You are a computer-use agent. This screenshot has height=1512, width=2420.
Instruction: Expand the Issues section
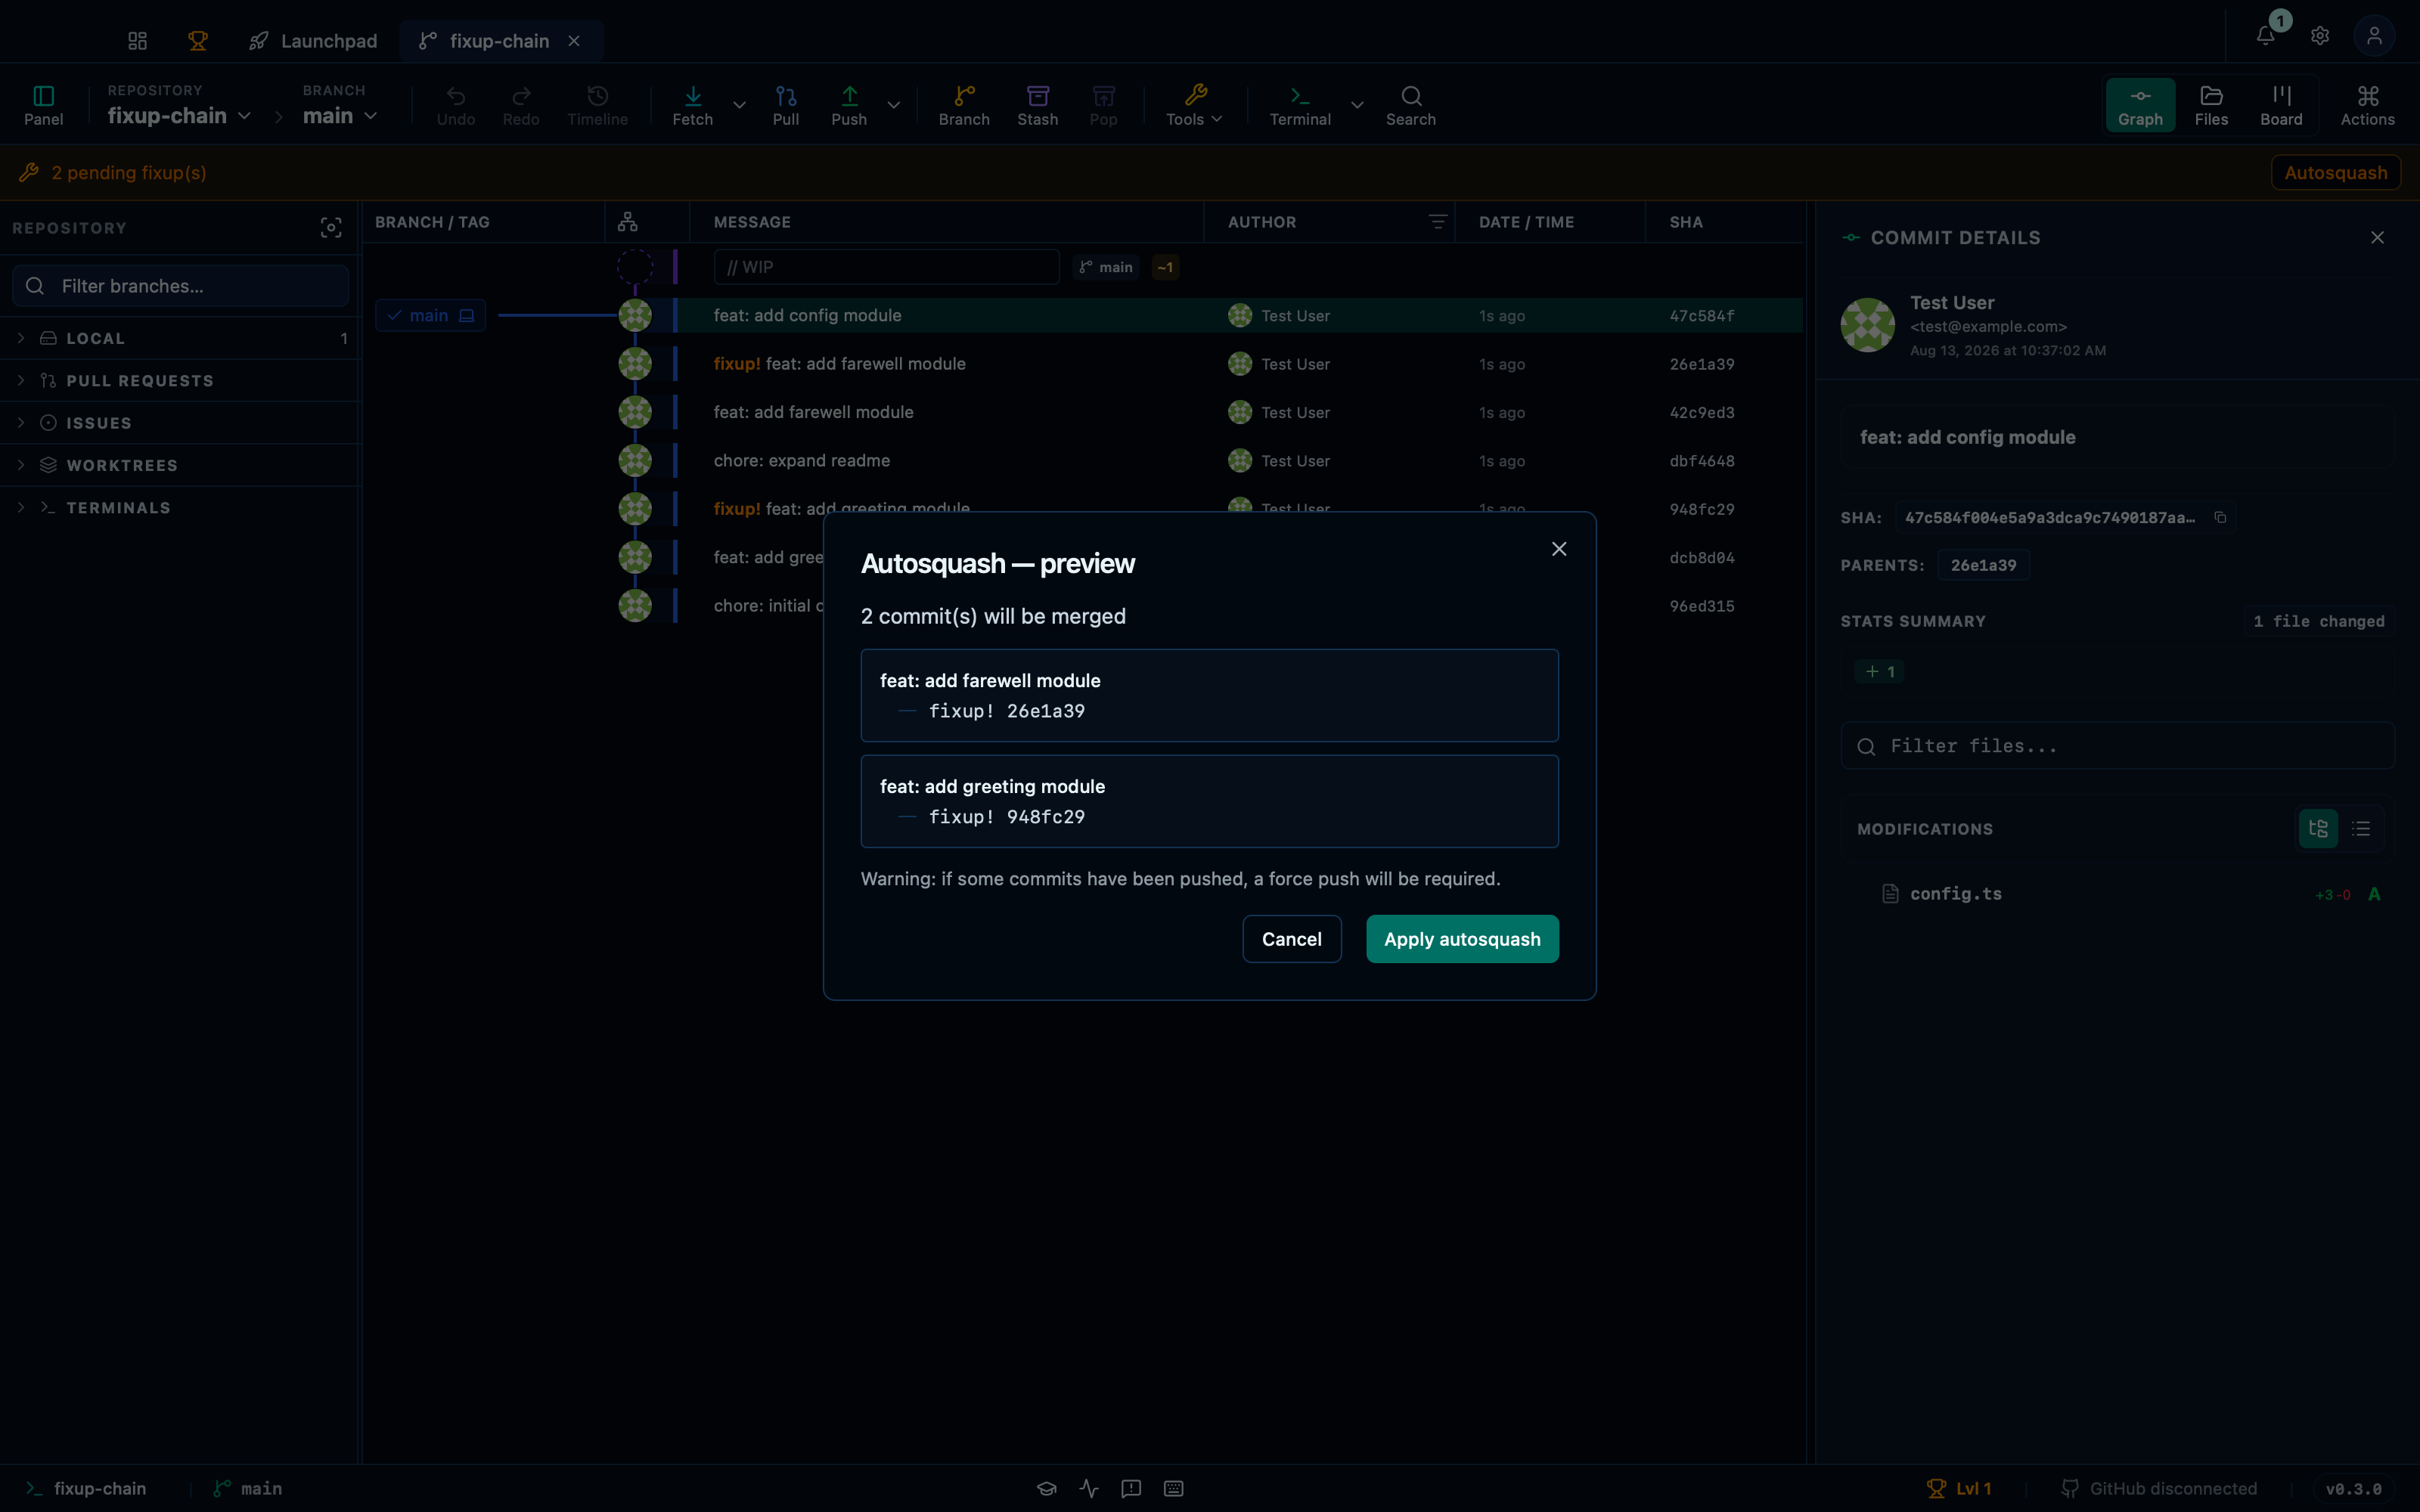pyautogui.click(x=180, y=423)
